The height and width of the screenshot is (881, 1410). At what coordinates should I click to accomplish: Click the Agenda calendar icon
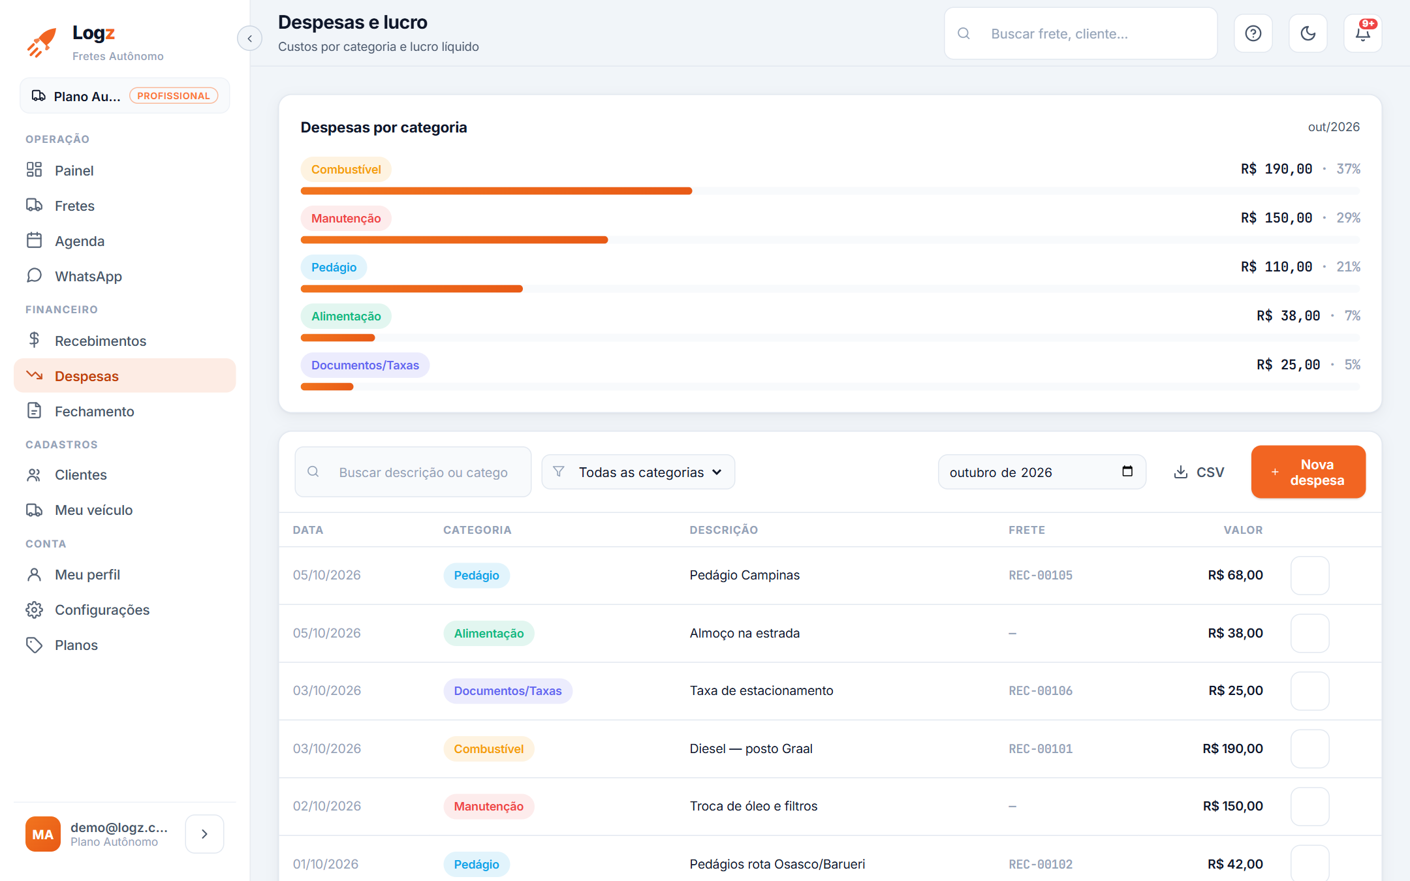[x=34, y=240]
